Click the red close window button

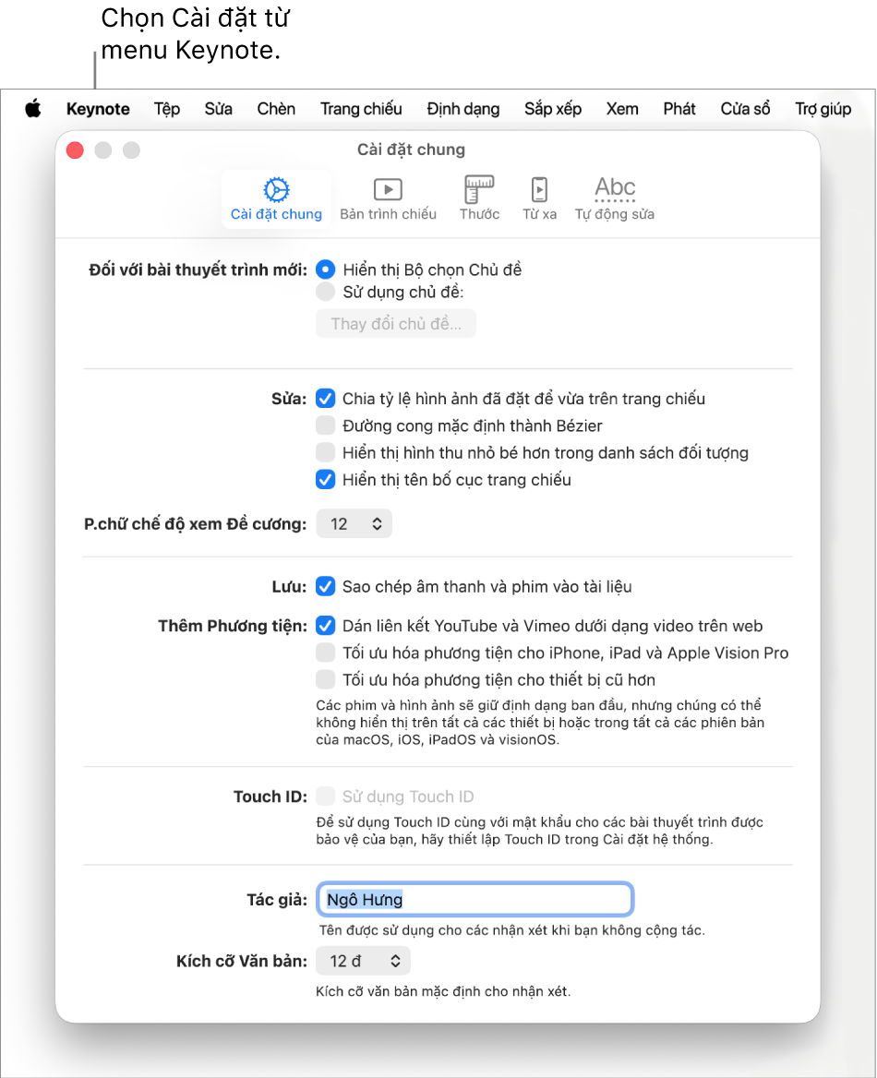point(75,150)
